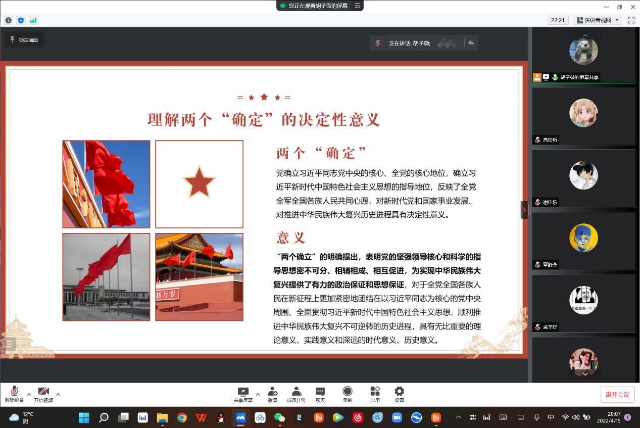Start recording with 录制 icon
Screen dimensions: 640x428
348,394
